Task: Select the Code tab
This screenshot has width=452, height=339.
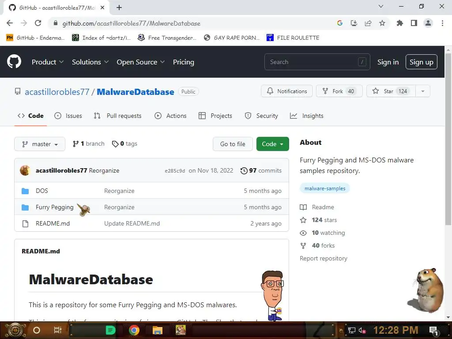Action: pos(30,116)
